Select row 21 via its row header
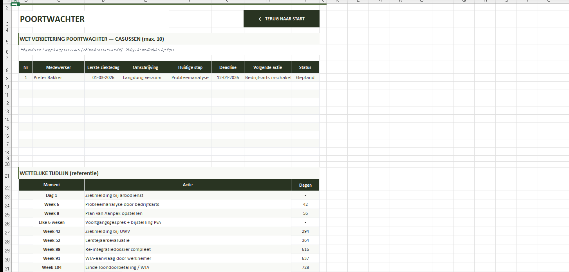This screenshot has width=569, height=272. 7,176
